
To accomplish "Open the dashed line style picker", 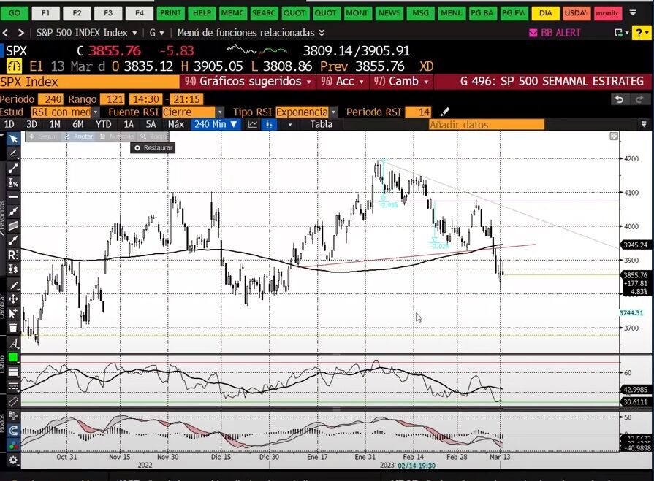I will [13, 386].
